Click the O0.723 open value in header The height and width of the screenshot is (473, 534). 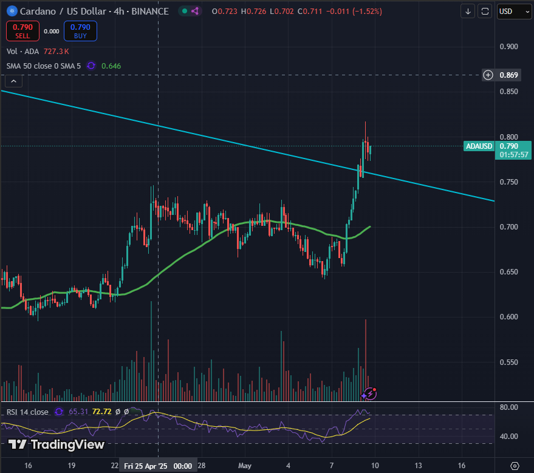(x=224, y=11)
